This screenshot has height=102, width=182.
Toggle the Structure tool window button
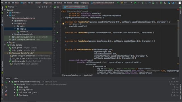pos(2,94)
